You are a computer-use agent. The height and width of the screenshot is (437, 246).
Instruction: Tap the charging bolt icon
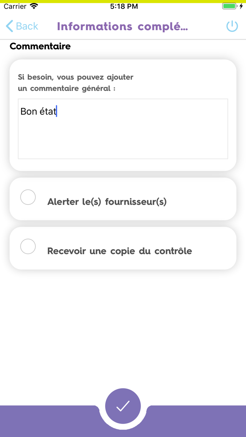coord(241,6)
